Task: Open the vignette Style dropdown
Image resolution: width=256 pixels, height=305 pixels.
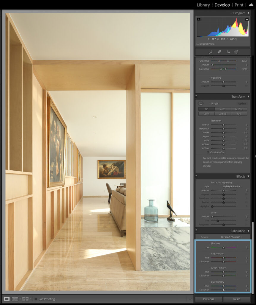Action: click(233, 186)
